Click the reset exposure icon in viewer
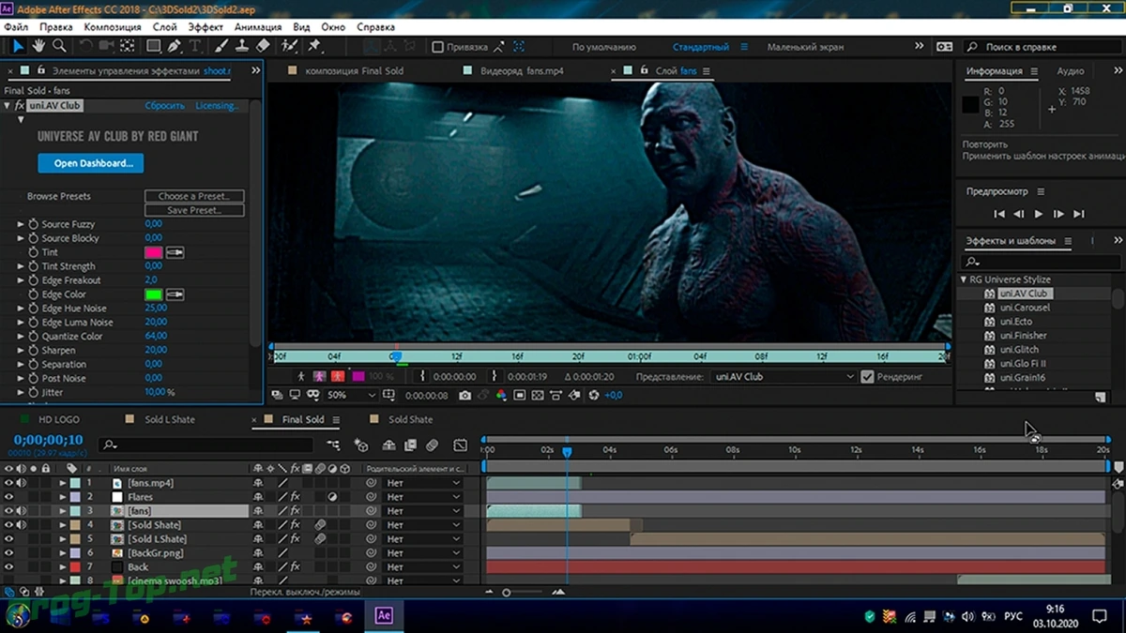This screenshot has height=633, width=1126. point(593,396)
